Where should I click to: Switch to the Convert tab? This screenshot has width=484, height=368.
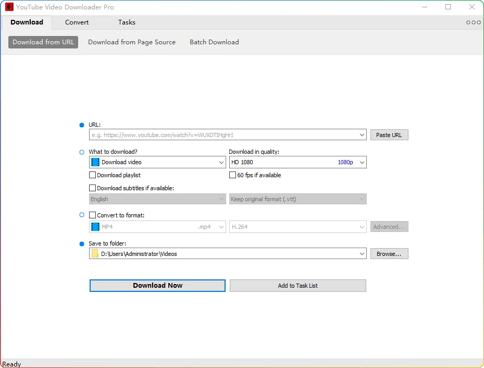pos(77,22)
